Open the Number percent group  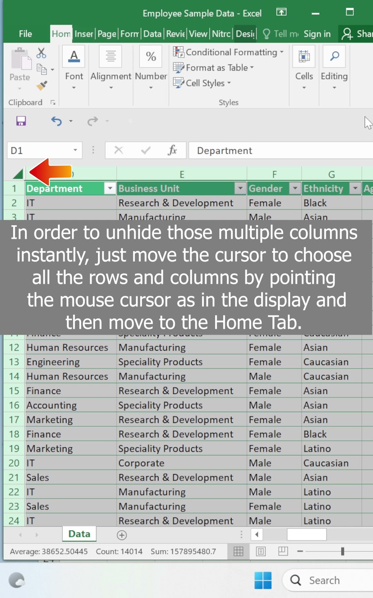(x=151, y=67)
